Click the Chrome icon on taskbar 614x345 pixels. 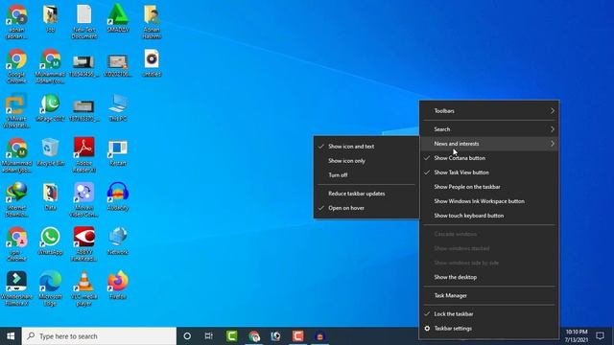tap(254, 336)
